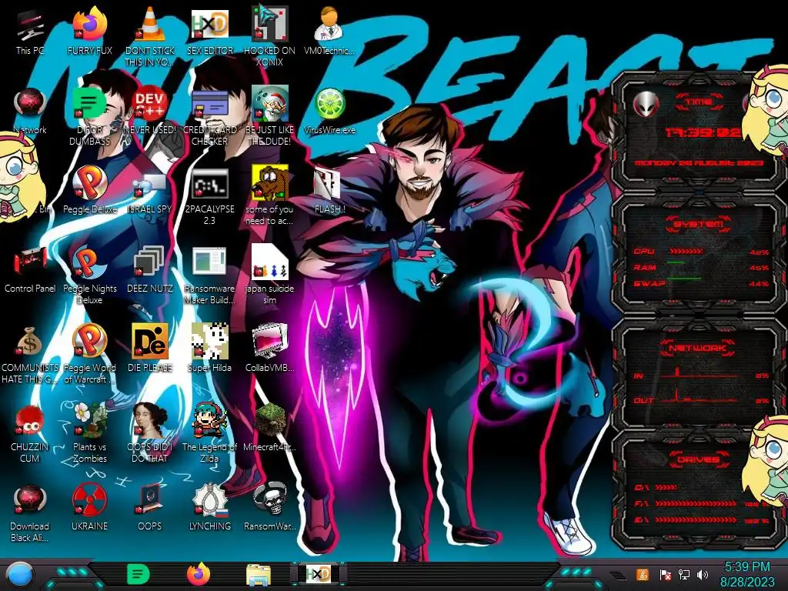Open the Ransomware Maker Build... shortcut

[x=210, y=275]
